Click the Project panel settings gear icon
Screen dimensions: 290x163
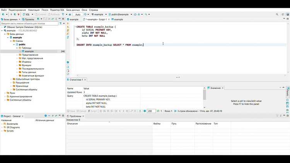[x=46, y=116]
